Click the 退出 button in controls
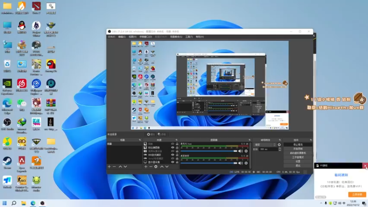This screenshot has height=207, width=368. [298, 166]
